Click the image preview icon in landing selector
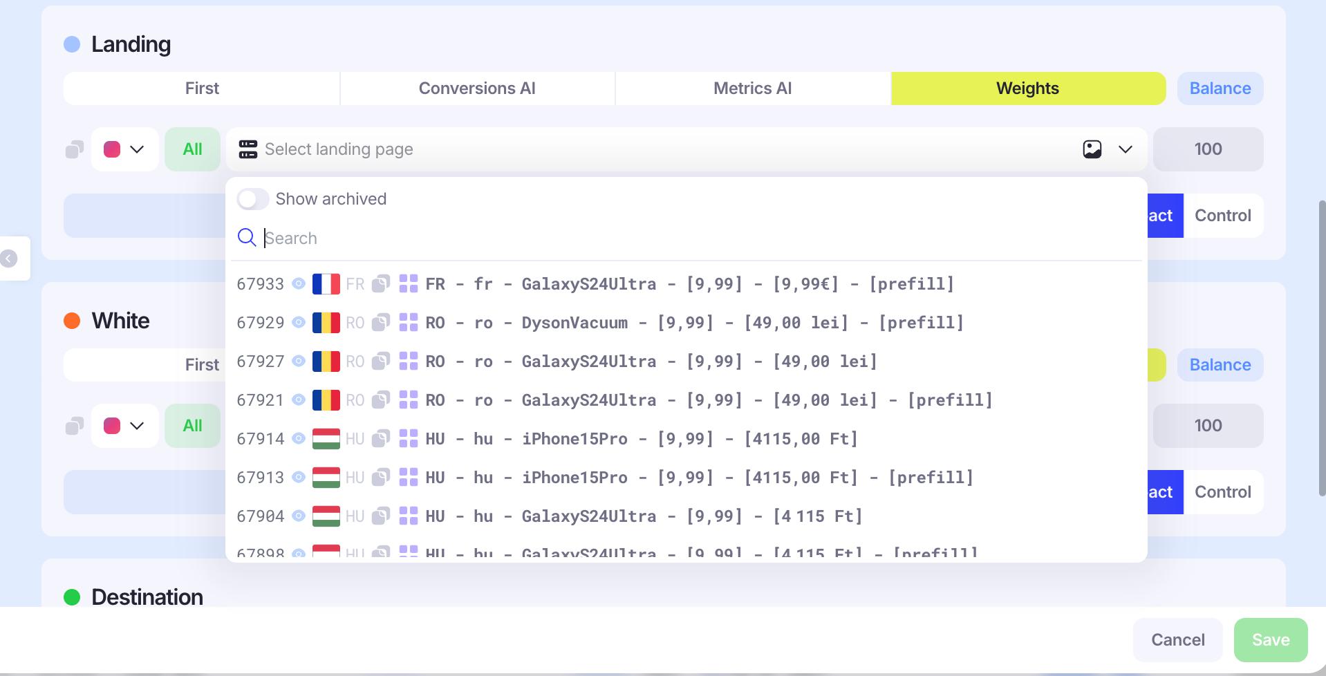Viewport: 1326px width, 676px height. click(x=1092, y=149)
